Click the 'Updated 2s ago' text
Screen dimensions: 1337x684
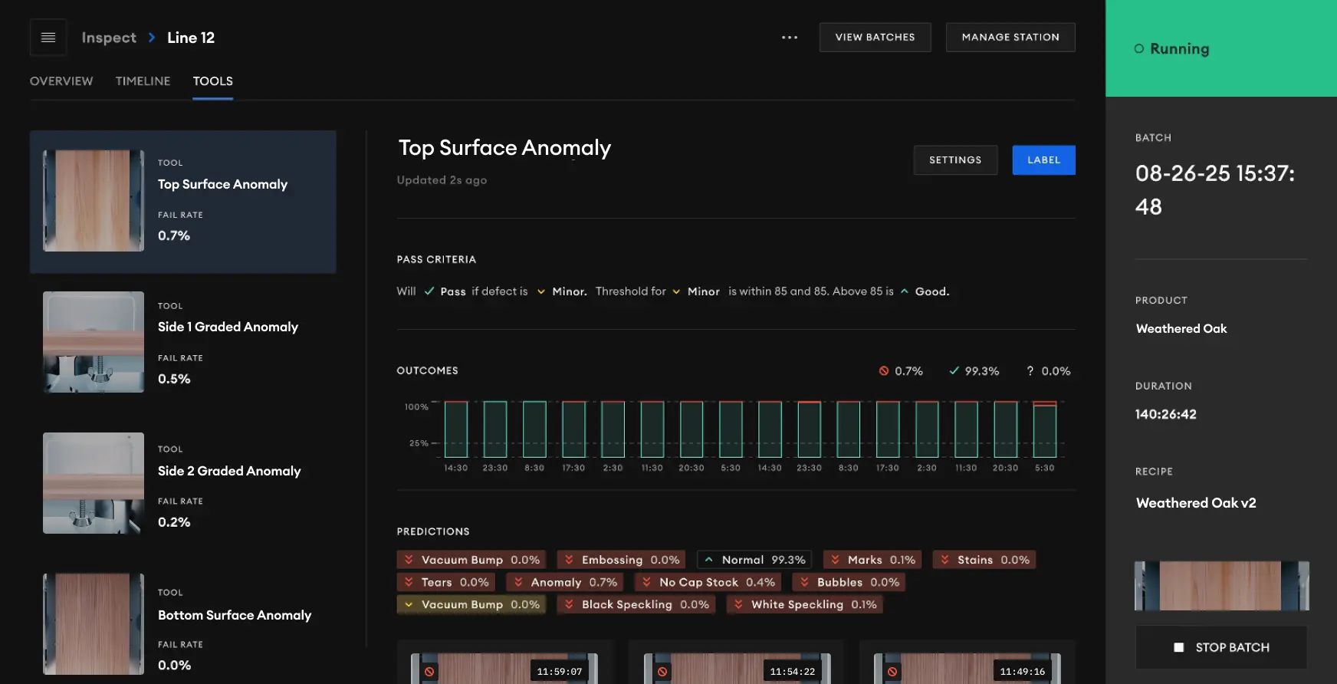click(442, 180)
